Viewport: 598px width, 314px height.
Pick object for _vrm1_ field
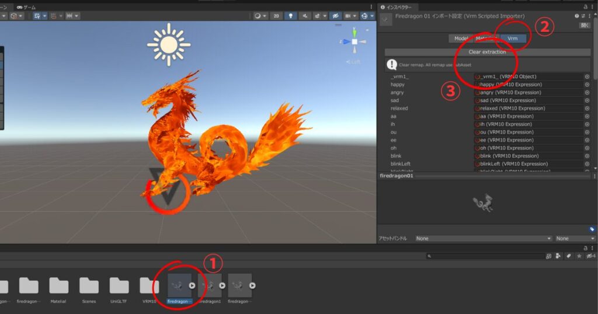[x=587, y=76]
